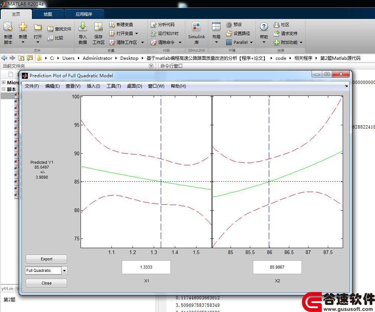Open Preferences (预设) gear icon
Image resolution: width=375 pixels, height=312 pixels.
point(229,25)
